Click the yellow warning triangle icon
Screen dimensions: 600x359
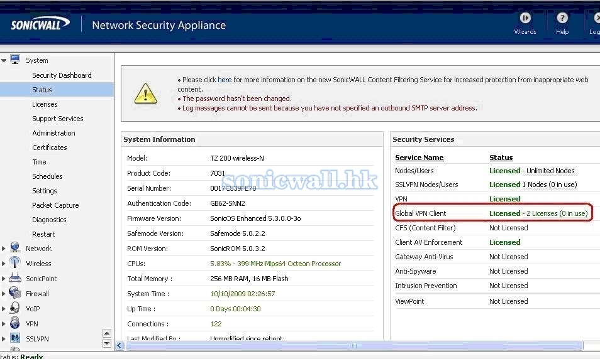point(146,94)
